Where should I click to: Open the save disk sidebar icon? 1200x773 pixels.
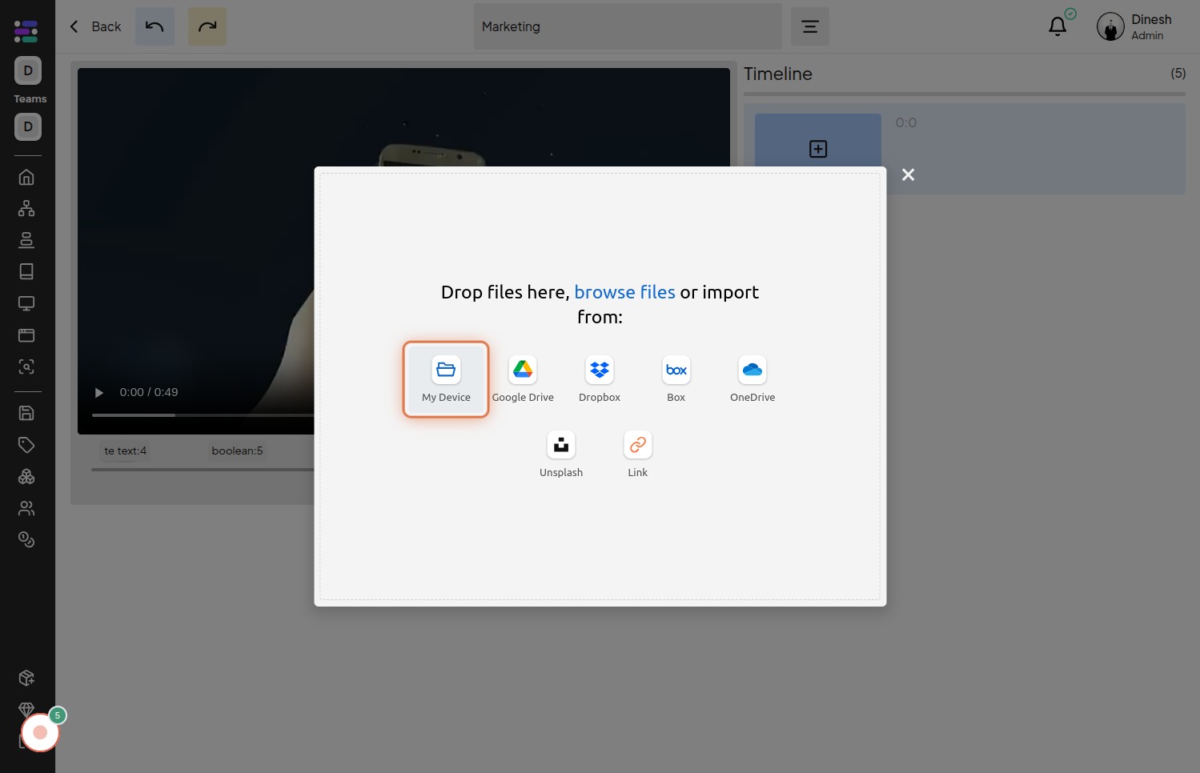pyautogui.click(x=26, y=413)
